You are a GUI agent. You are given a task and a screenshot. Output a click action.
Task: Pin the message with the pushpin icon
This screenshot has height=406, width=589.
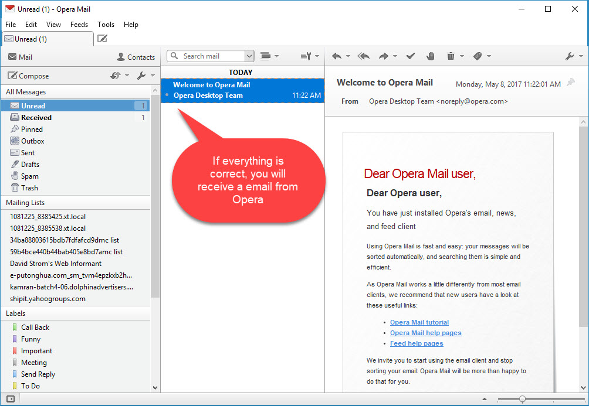[x=571, y=82]
